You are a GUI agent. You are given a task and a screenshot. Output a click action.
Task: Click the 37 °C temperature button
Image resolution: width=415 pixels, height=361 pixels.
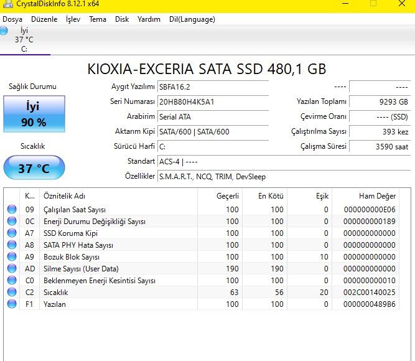pyautogui.click(x=34, y=167)
